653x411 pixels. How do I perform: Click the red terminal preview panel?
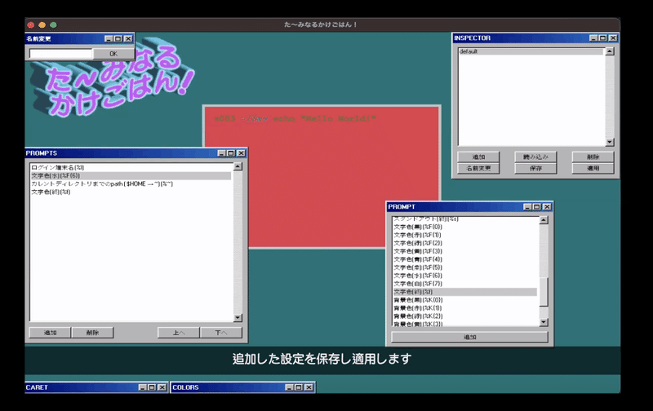click(x=322, y=177)
